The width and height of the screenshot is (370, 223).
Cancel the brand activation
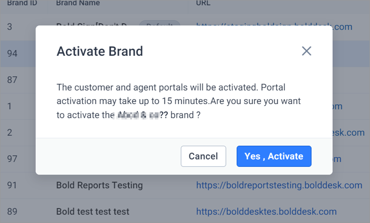pos(204,156)
